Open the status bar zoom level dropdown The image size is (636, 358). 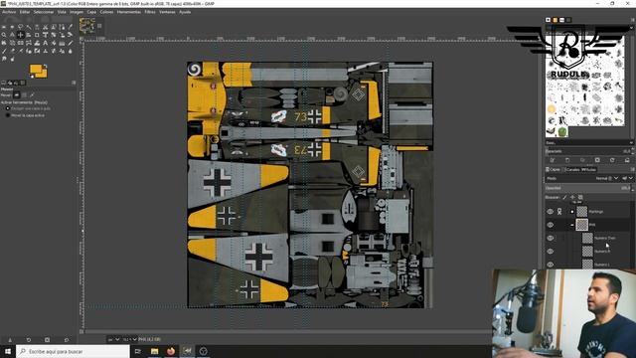click(130, 339)
